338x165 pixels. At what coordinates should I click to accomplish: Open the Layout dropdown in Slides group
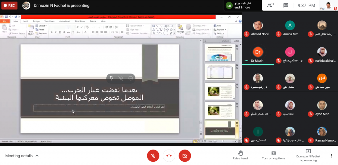click(x=42, y=26)
